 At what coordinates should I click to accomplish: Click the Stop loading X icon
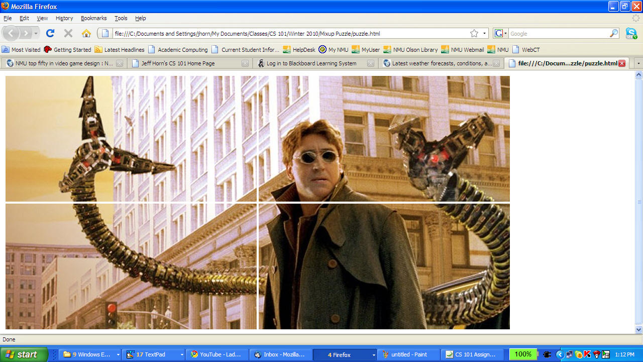pos(68,33)
